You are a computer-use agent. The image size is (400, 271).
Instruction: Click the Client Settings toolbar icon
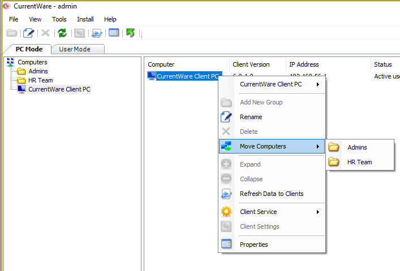pos(79,33)
